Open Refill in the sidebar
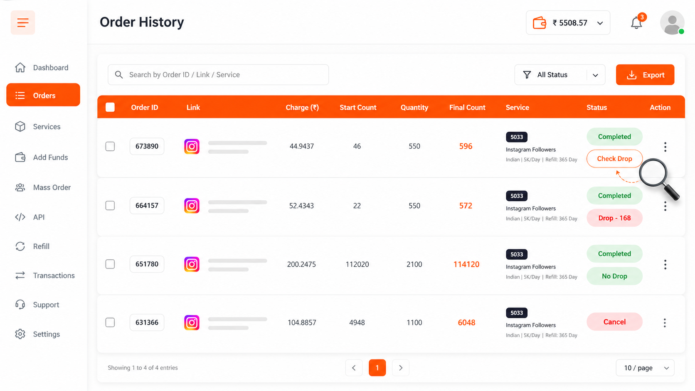Screen dimensions: 695x391 (x=43, y=246)
